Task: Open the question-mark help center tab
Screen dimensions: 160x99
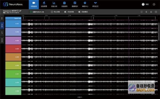Action: [85, 5]
